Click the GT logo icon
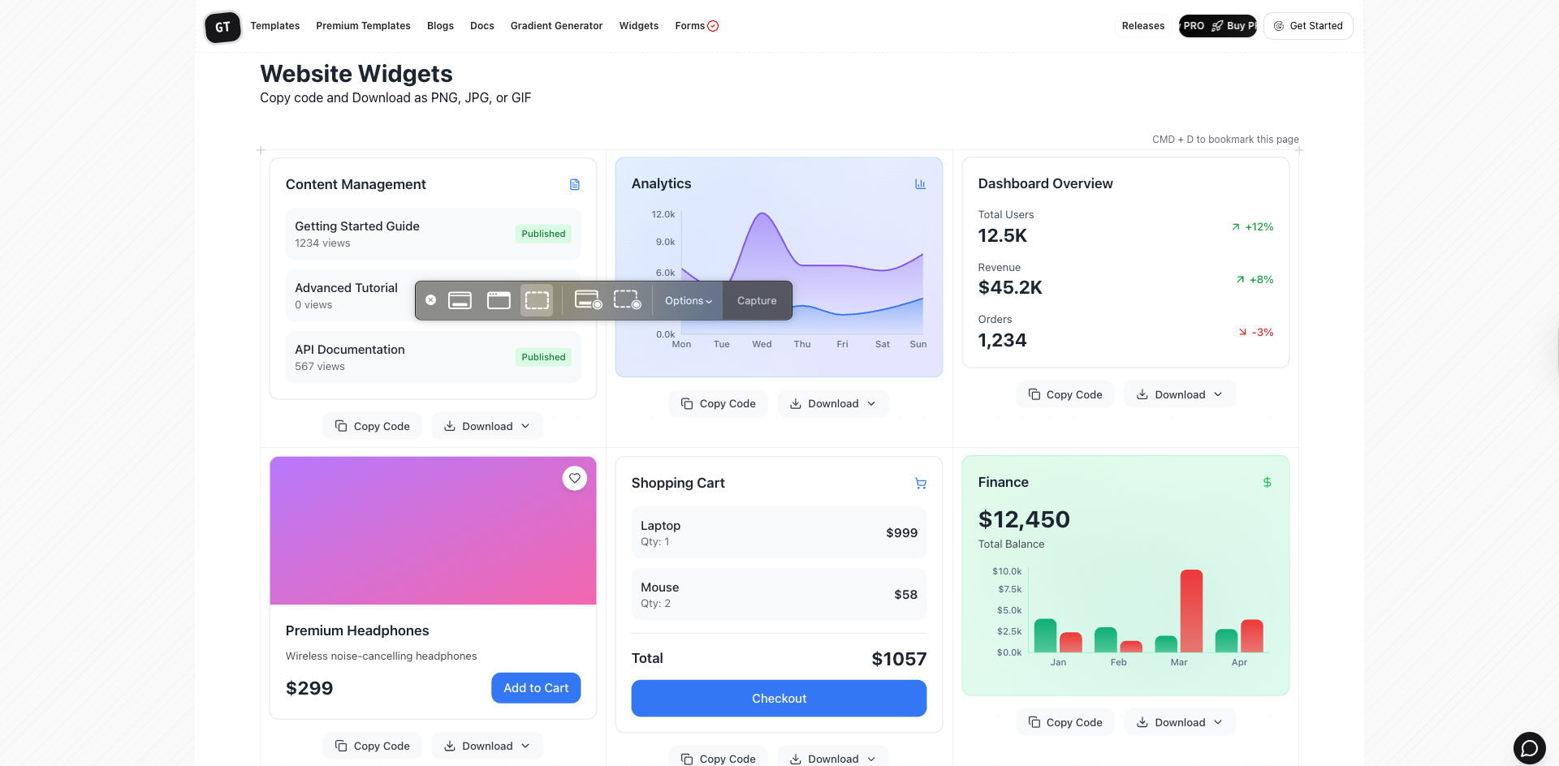The height and width of the screenshot is (766, 1559). (x=222, y=27)
